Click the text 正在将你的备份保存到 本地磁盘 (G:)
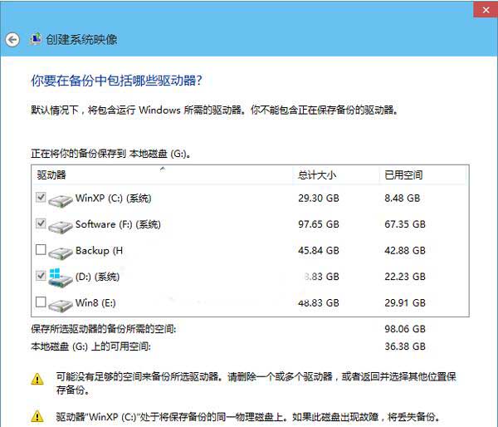Screen dimensions: 498x427 111,154
